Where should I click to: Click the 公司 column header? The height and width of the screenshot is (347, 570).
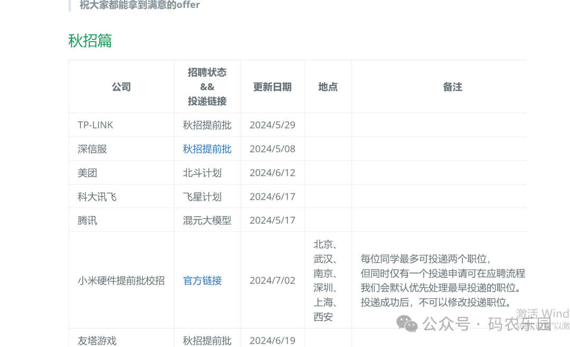pos(121,87)
